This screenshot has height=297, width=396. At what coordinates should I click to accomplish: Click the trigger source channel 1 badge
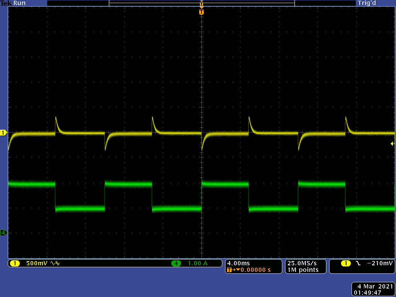click(x=346, y=263)
